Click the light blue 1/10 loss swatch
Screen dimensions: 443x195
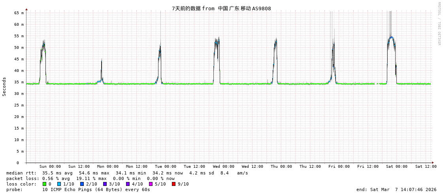click(x=59, y=184)
